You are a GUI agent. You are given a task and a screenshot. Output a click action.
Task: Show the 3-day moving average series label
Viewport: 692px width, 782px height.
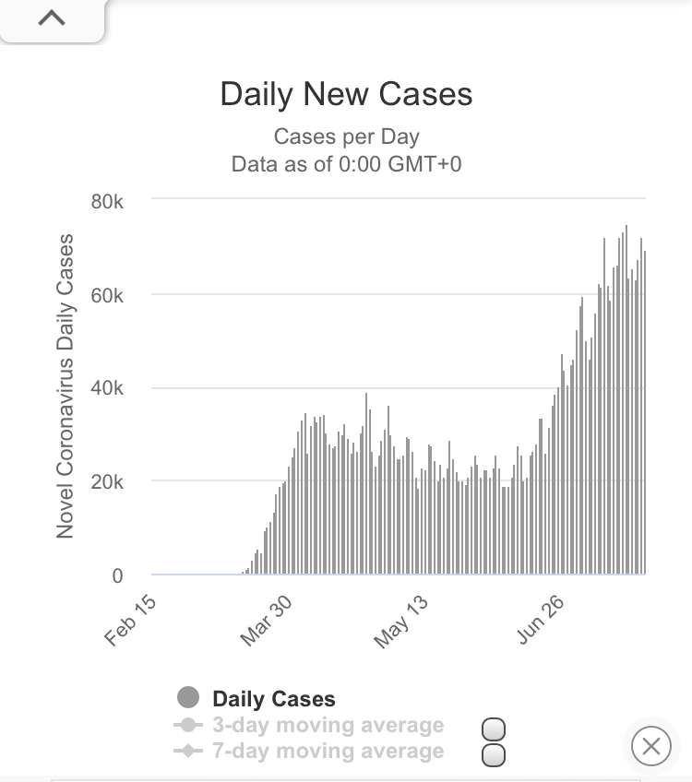coord(328,725)
